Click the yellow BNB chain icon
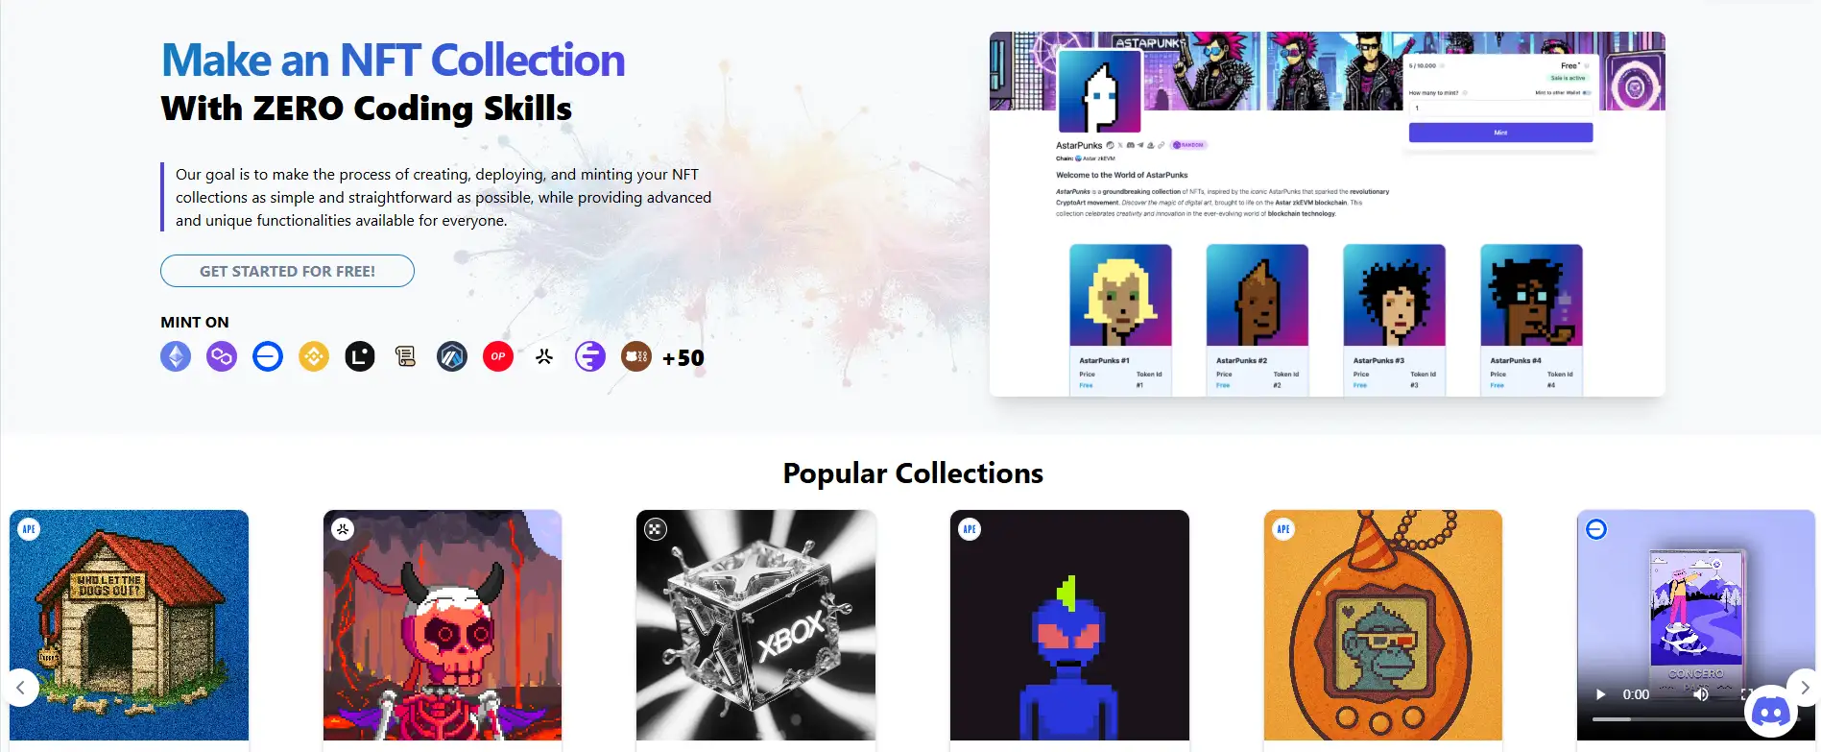Image resolution: width=1821 pixels, height=752 pixels. (314, 357)
